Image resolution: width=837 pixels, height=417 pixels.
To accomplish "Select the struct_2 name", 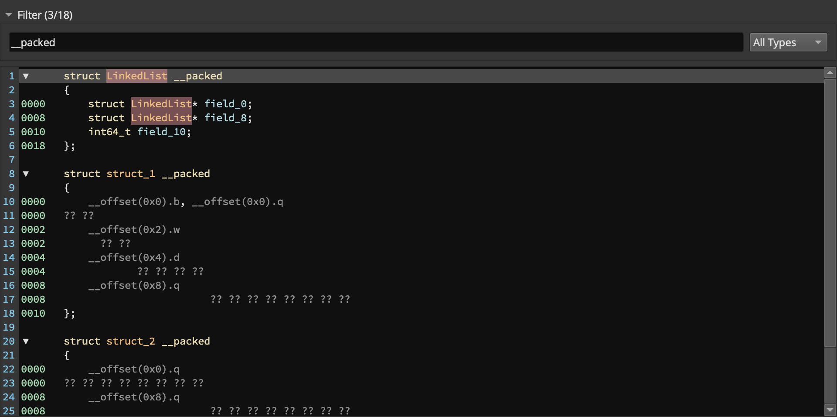I will pos(130,342).
